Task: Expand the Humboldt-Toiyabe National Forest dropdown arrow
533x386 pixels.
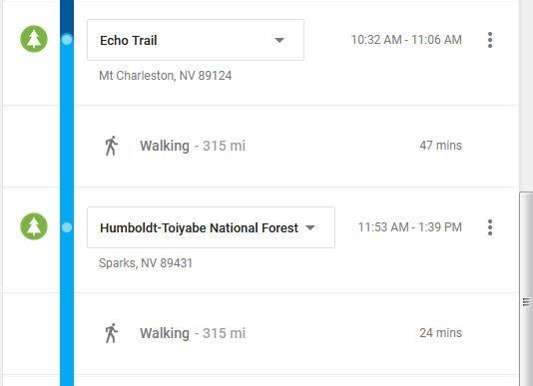Action: pos(310,227)
